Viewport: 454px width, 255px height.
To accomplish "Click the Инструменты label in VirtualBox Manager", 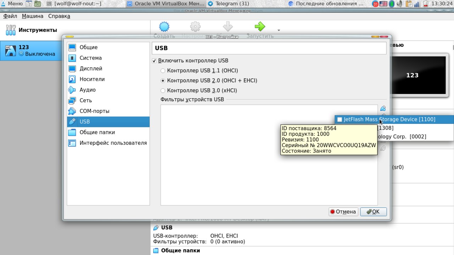I will pyautogui.click(x=38, y=30).
